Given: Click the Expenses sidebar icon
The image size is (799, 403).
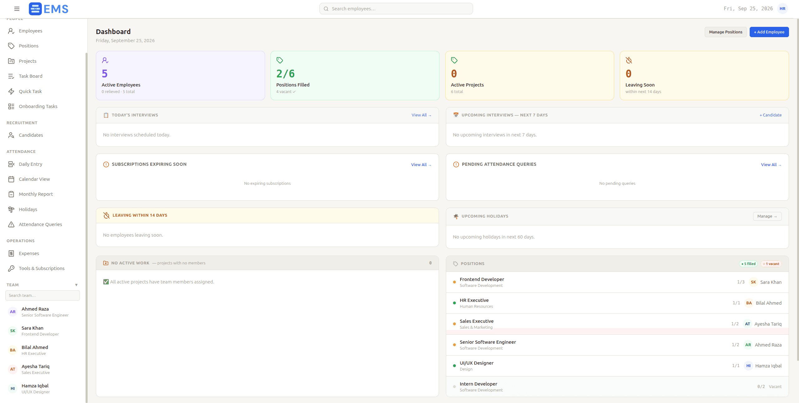Looking at the screenshot, I should 11,253.
